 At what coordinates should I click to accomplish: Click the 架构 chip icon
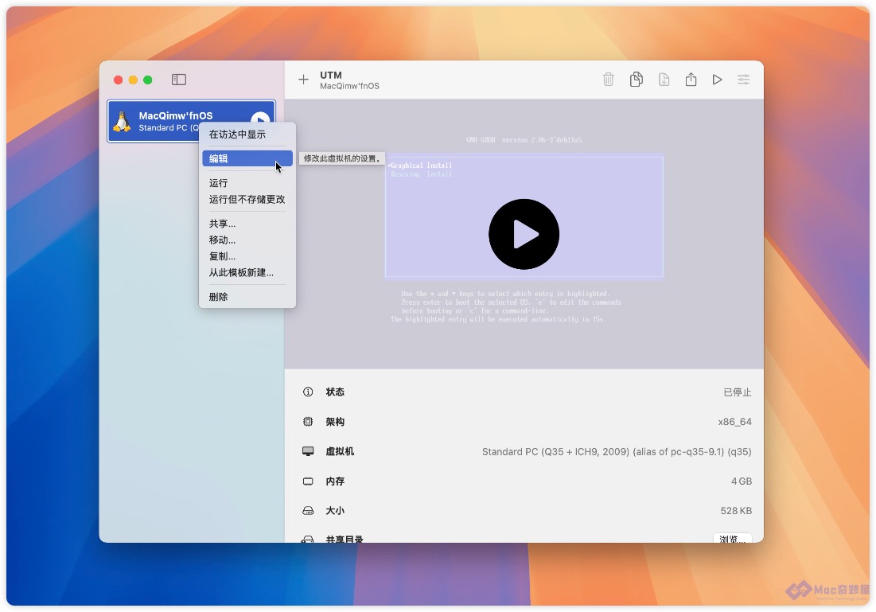(308, 422)
